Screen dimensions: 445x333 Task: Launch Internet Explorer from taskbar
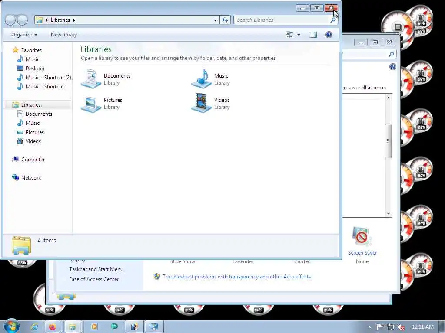35,327
